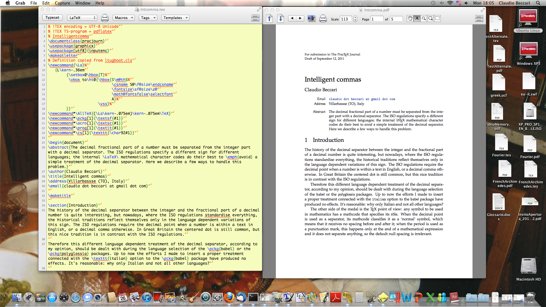
Task: Open the Window menu
Action: [83, 3]
